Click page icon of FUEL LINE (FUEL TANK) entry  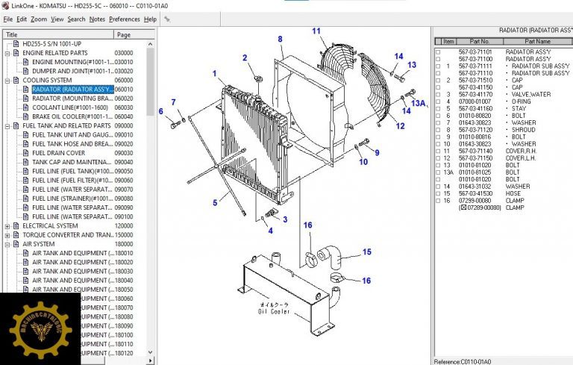tap(25, 171)
